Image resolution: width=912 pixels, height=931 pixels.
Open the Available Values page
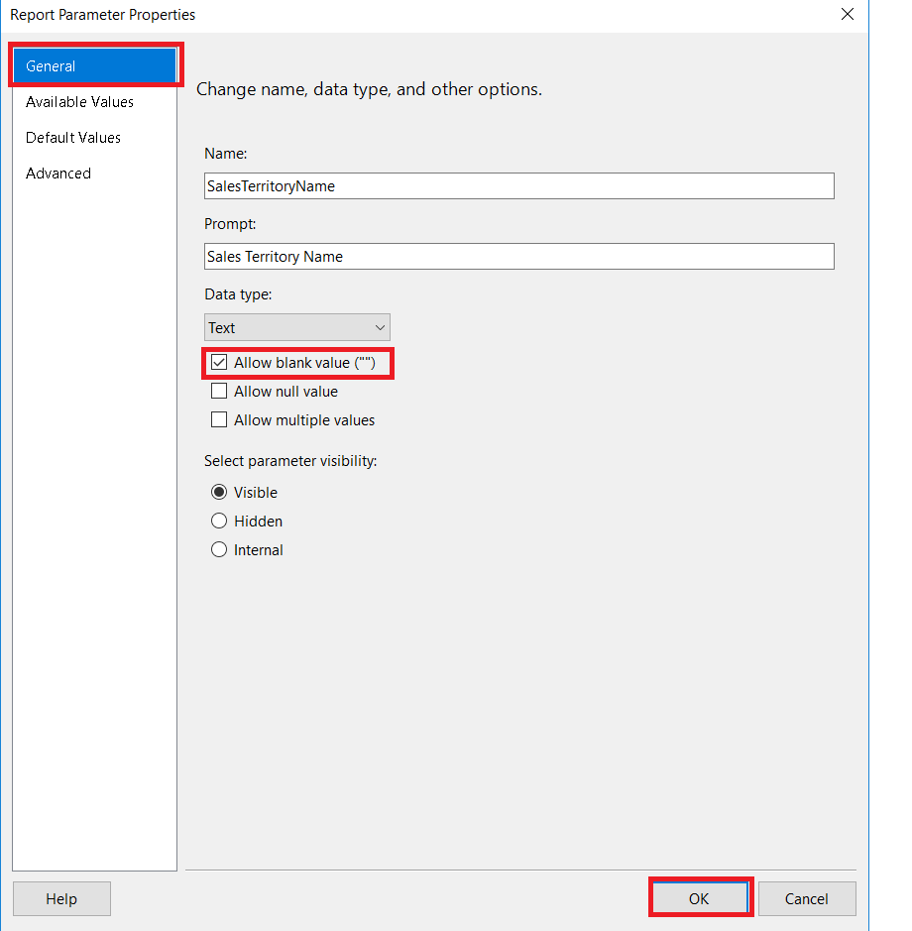coord(79,102)
